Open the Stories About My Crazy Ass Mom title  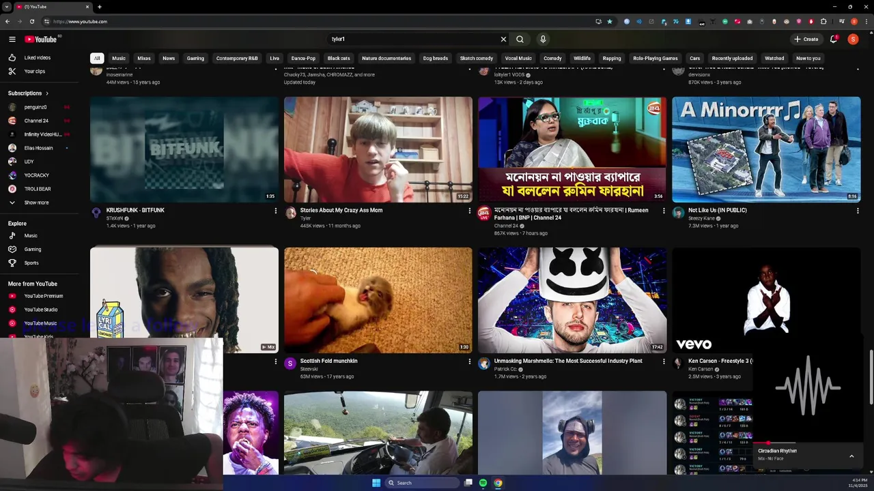341,210
